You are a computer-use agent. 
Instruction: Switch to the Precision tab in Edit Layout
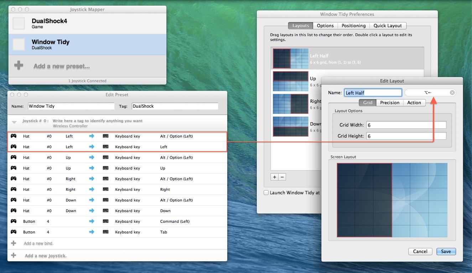[x=390, y=103]
